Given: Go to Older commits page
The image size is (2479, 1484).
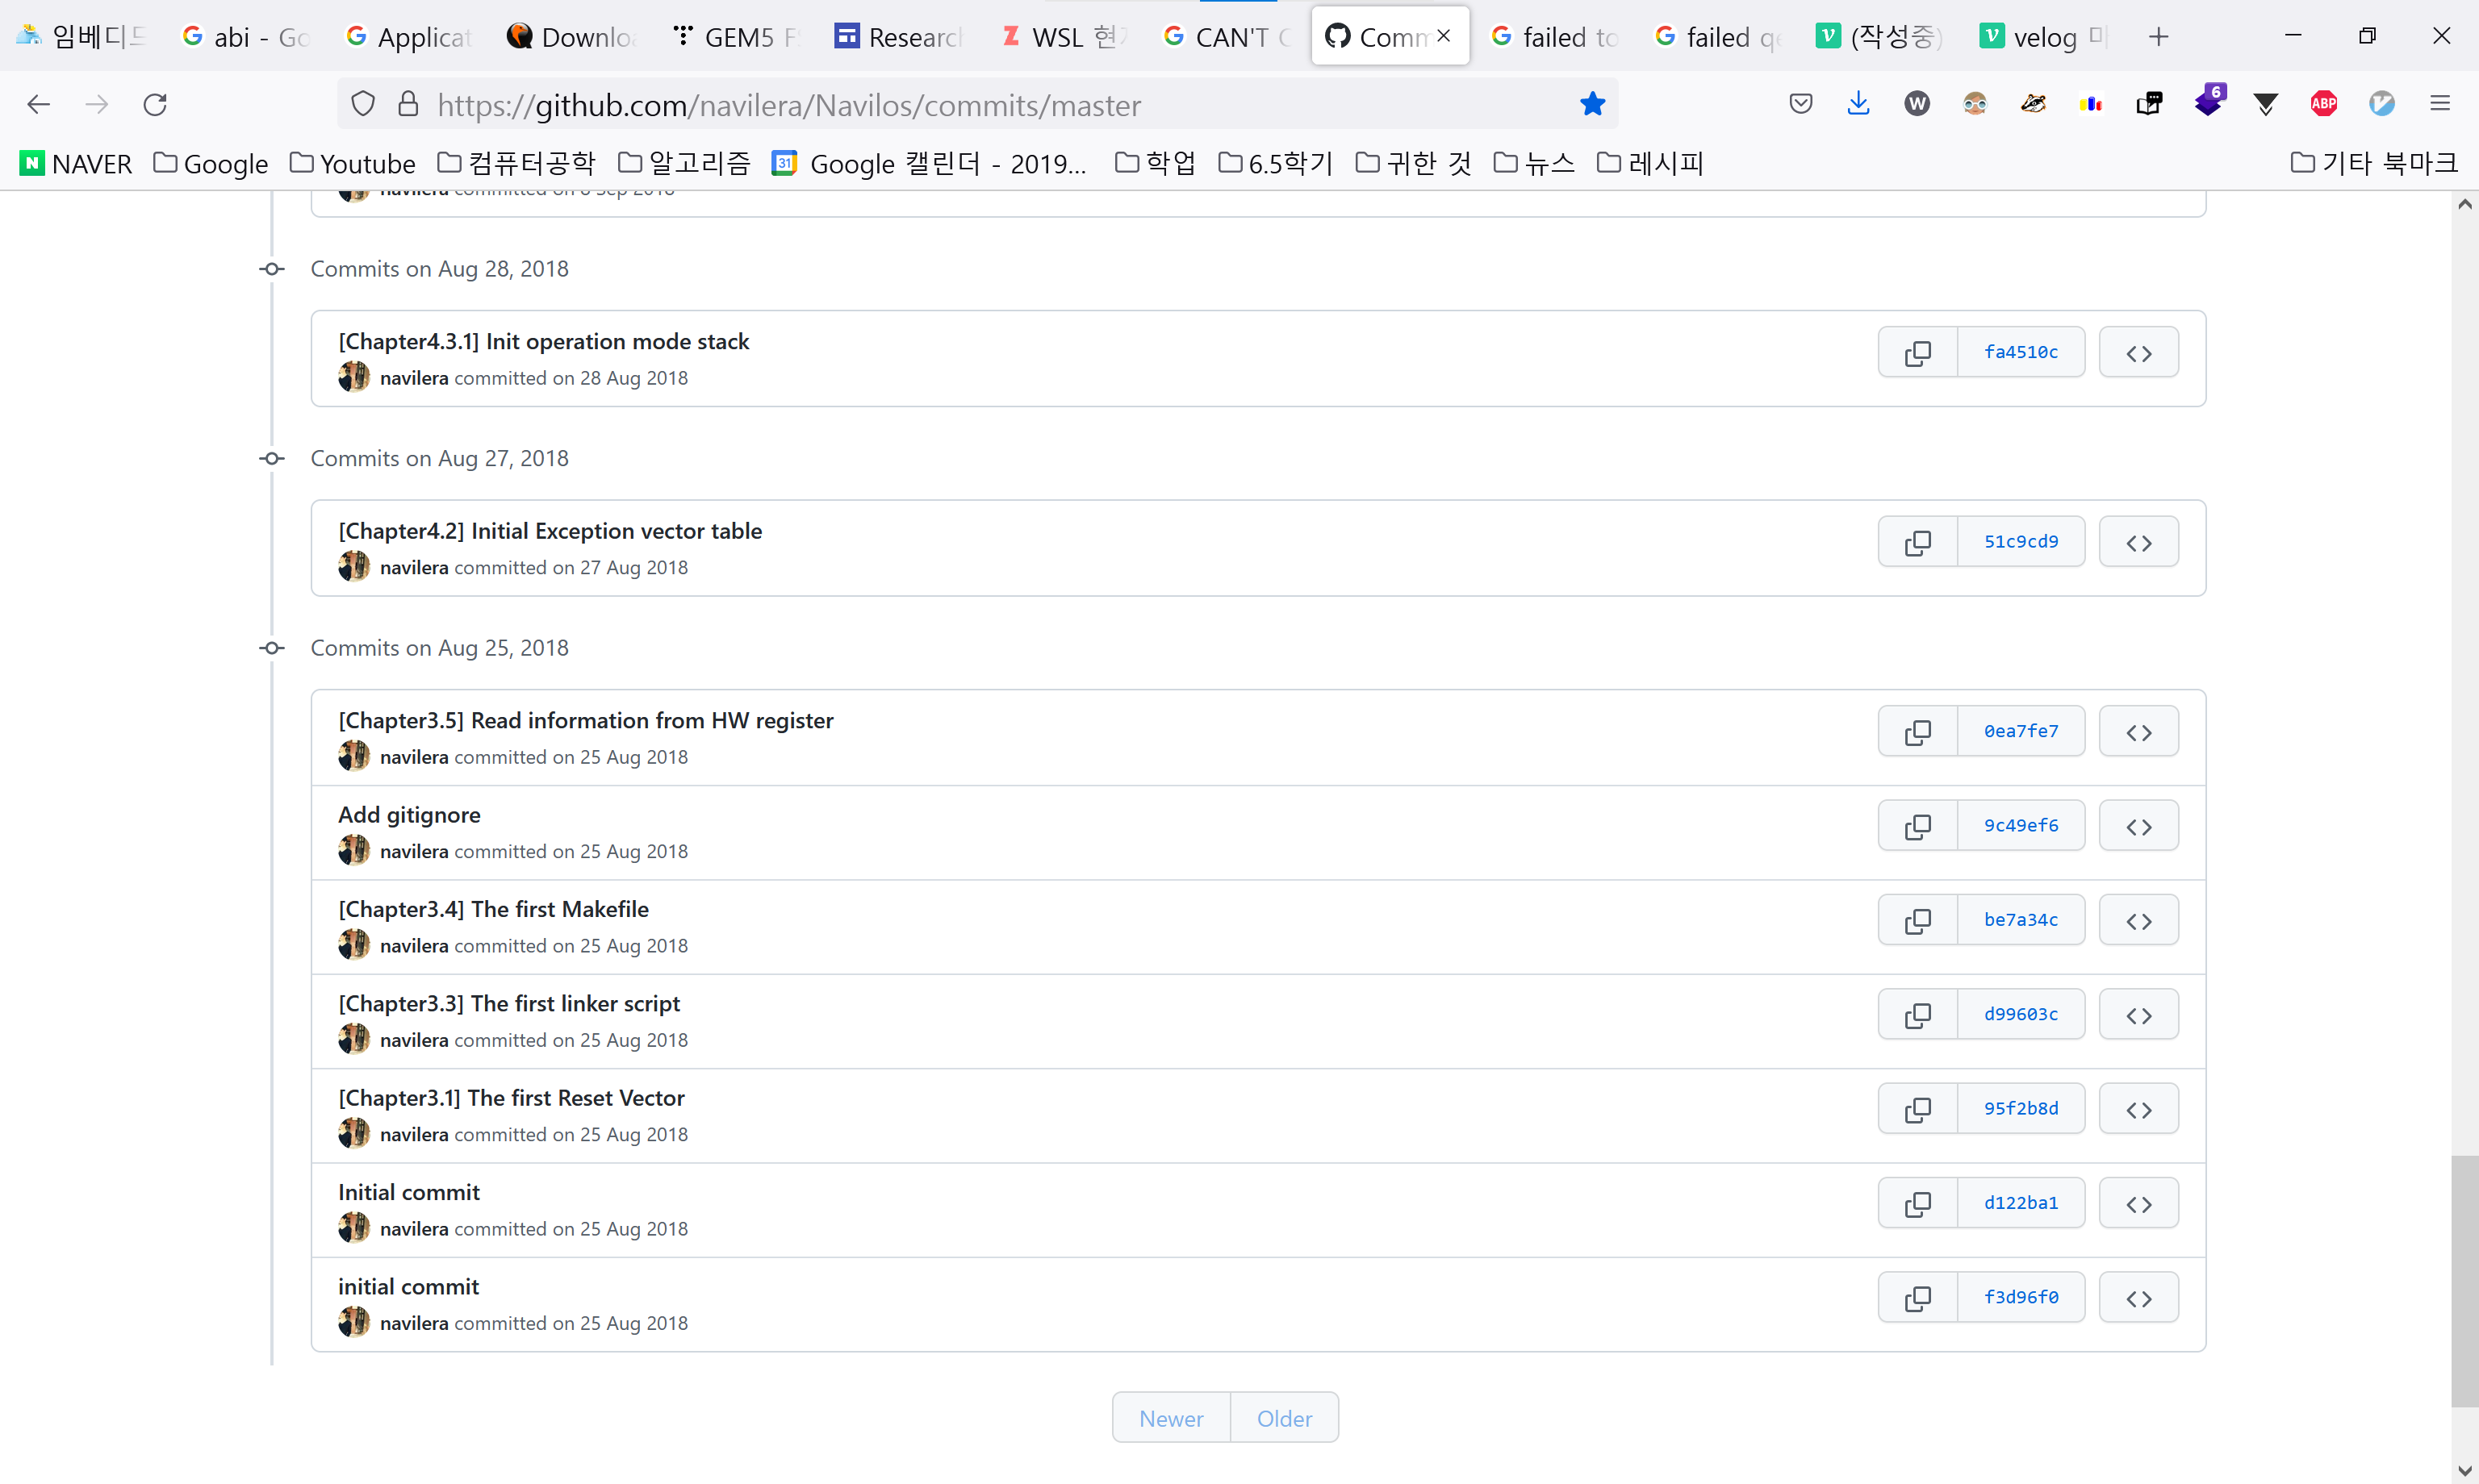Looking at the screenshot, I should click(x=1284, y=1418).
